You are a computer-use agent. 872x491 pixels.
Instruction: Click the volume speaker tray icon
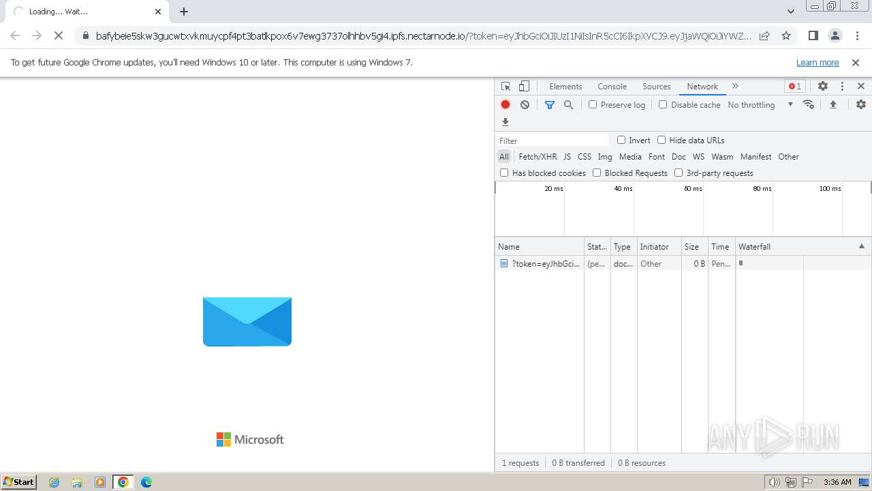click(x=775, y=482)
